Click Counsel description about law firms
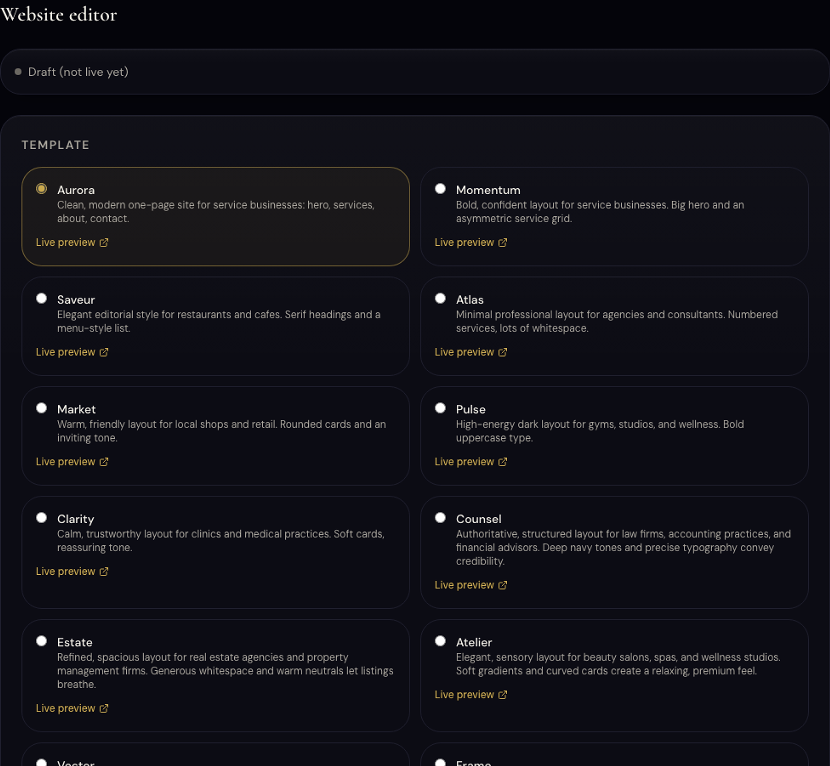 [623, 548]
